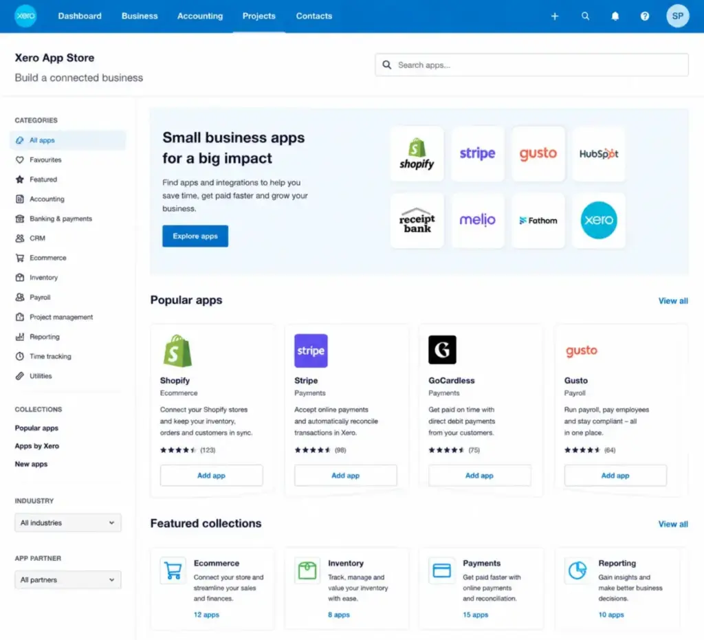
Task: Click the heart icon next to Favourites
Action: [20, 159]
